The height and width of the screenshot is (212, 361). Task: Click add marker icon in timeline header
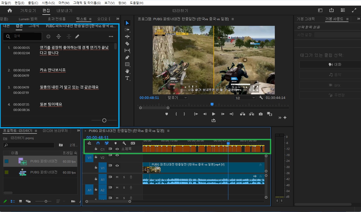pos(115,143)
